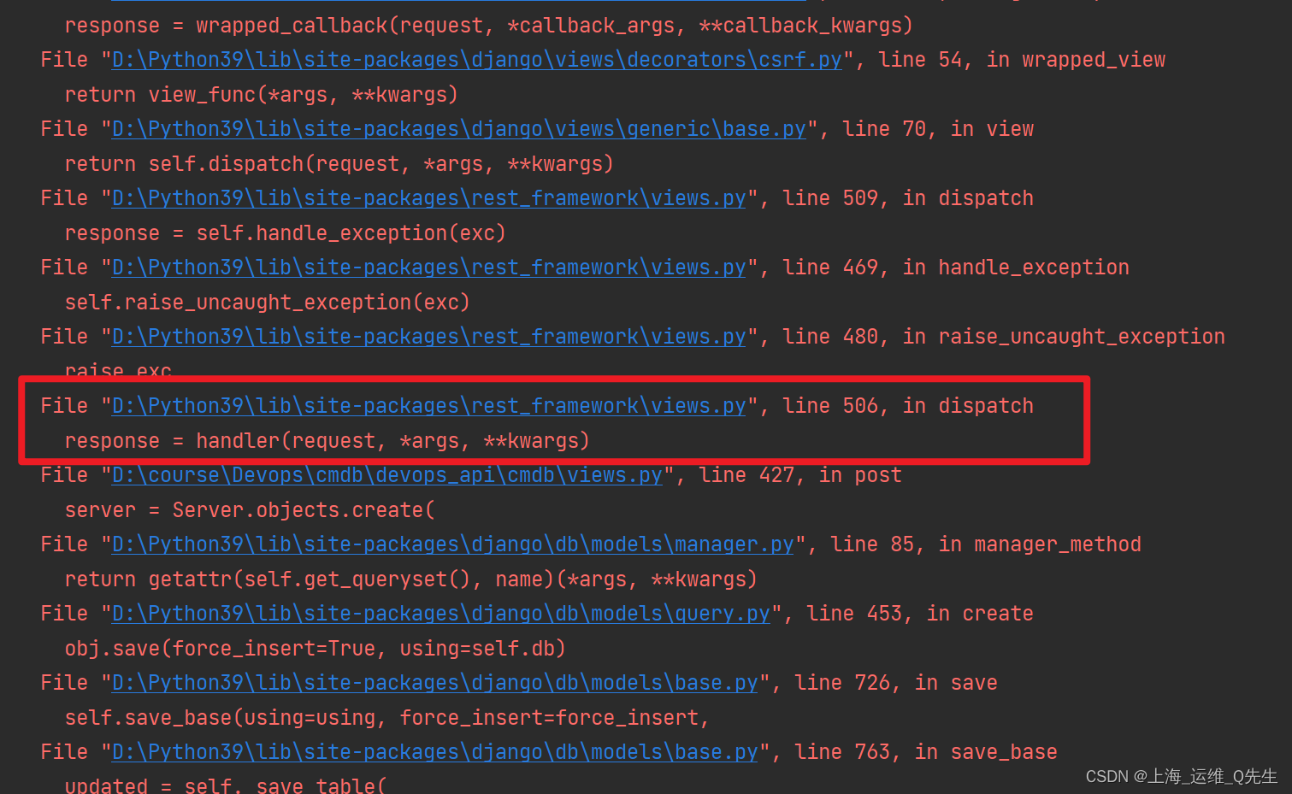The width and height of the screenshot is (1292, 794).
Task: Open the views.py link at line 480
Action: coord(429,337)
